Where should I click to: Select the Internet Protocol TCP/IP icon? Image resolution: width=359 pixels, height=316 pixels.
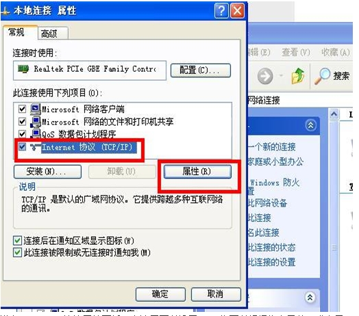click(x=35, y=147)
